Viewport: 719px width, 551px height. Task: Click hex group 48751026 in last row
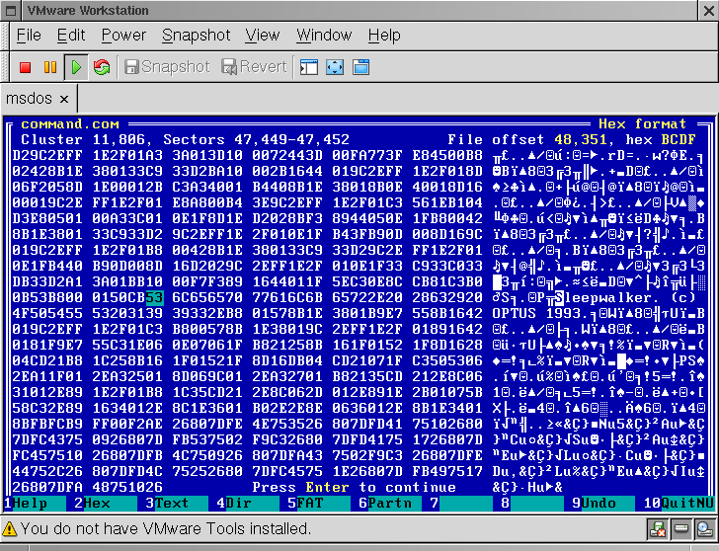127,487
